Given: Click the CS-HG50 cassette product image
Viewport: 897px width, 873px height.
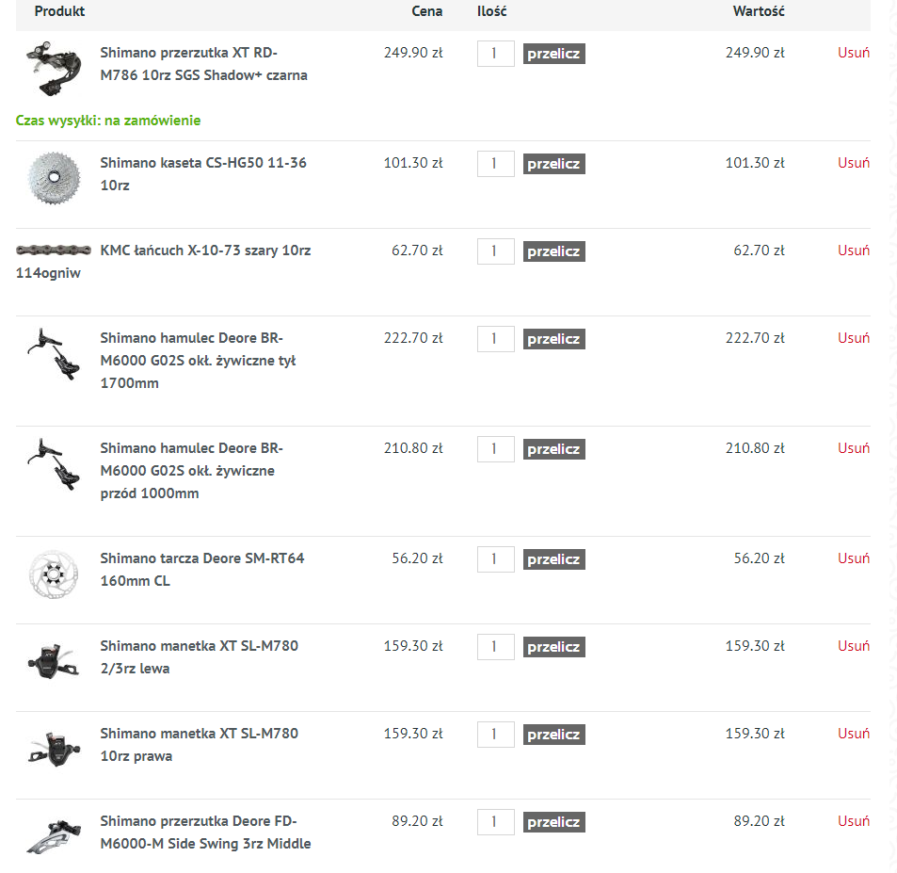Looking at the screenshot, I should 54,178.
